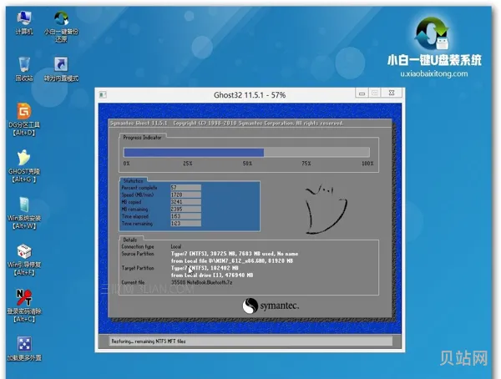Click the Statistics group label
Viewport: 501px width, 379px height.
(133, 180)
